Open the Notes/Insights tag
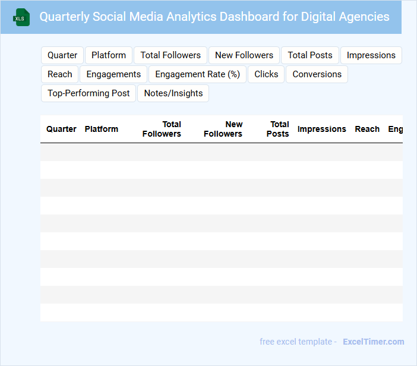The width and height of the screenshot is (417, 366). (x=173, y=93)
